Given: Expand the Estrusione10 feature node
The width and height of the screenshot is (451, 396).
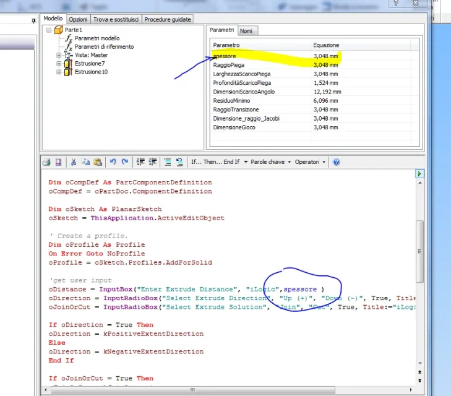Looking at the screenshot, I should pyautogui.click(x=59, y=72).
